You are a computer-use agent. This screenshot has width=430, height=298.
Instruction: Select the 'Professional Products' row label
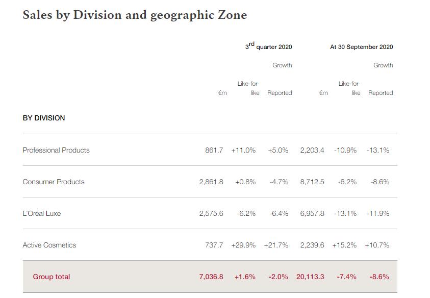click(56, 150)
